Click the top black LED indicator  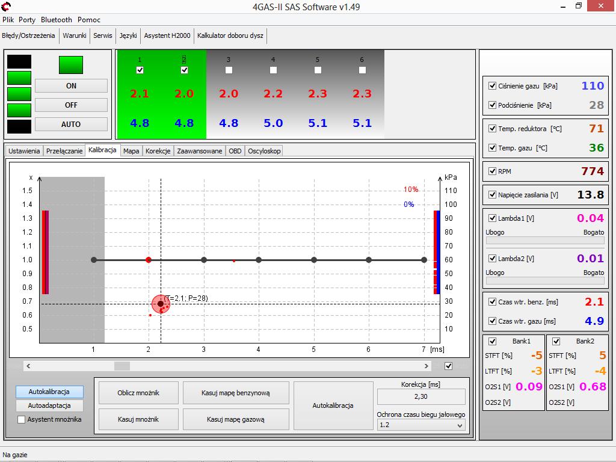point(19,62)
